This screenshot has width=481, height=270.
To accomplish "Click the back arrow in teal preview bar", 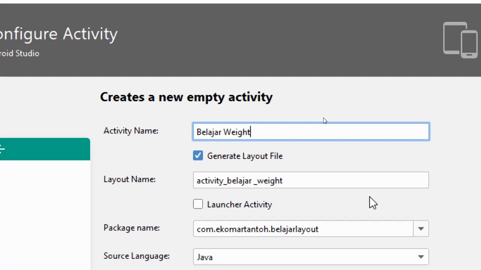I will (2, 150).
